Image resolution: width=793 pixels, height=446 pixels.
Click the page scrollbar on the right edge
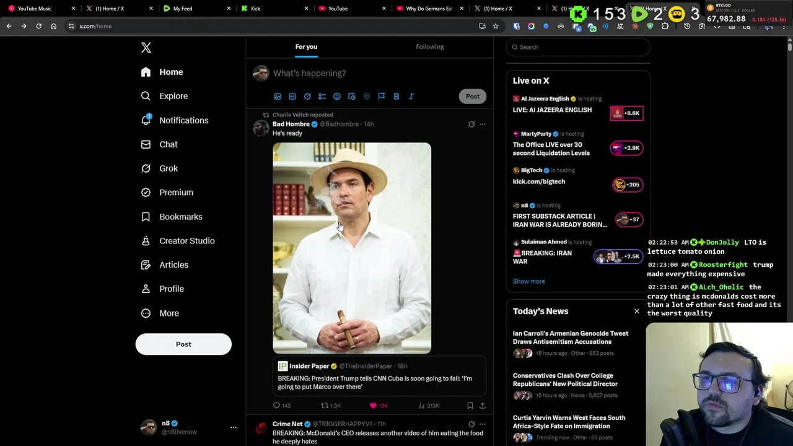tap(790, 47)
